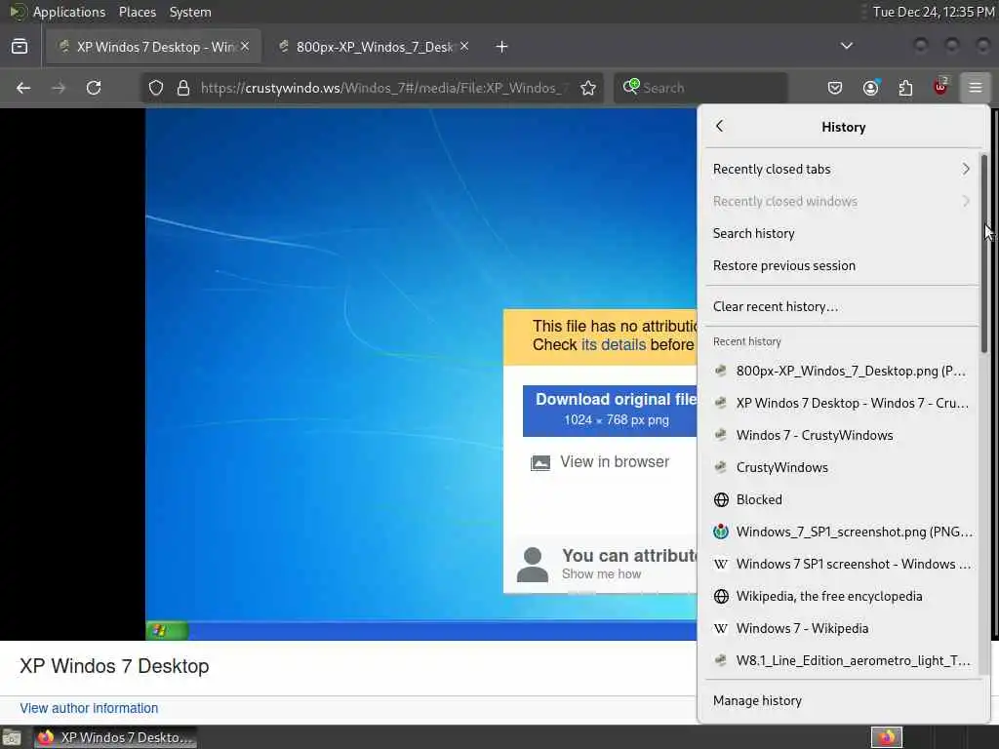Click the globe icon beside Blocked
This screenshot has width=999, height=749.
tap(721, 499)
